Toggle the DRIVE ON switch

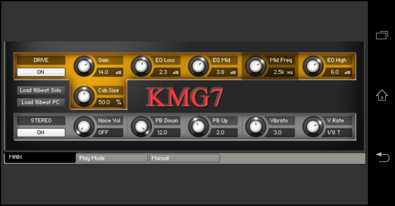click(41, 72)
